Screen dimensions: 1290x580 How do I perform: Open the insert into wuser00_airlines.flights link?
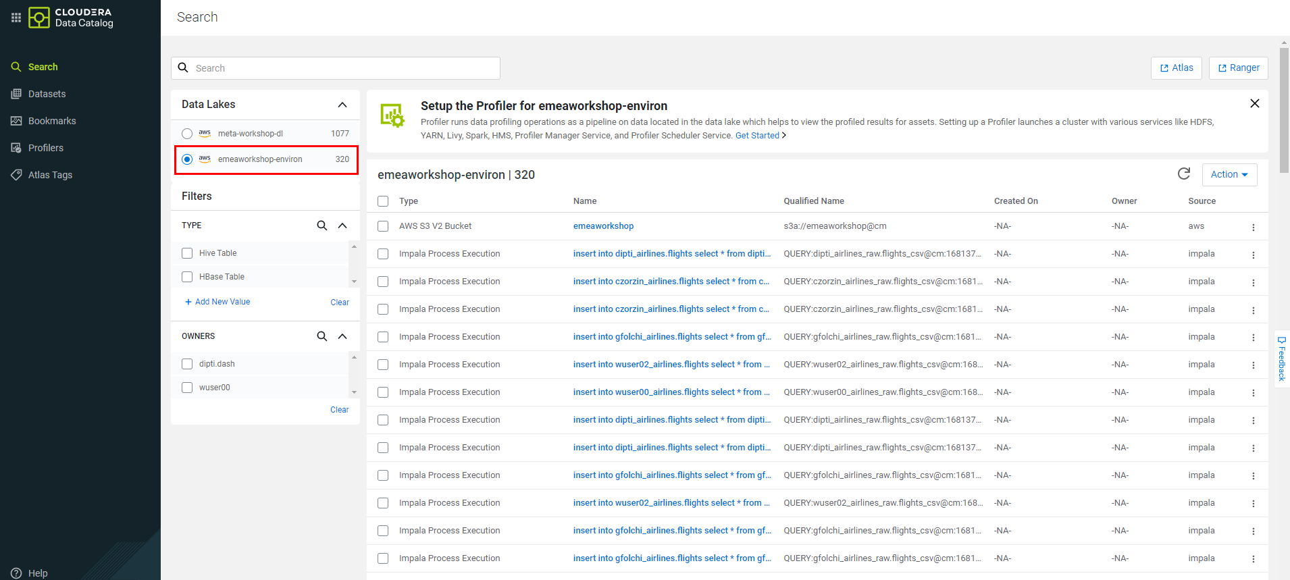coord(671,392)
